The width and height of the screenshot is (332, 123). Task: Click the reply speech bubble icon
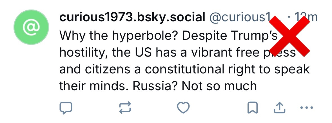click(x=66, y=108)
